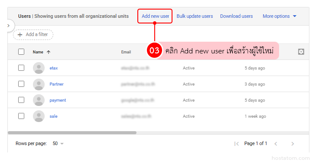Open the Partner user link
This screenshot has height=162, width=312.
(56, 84)
